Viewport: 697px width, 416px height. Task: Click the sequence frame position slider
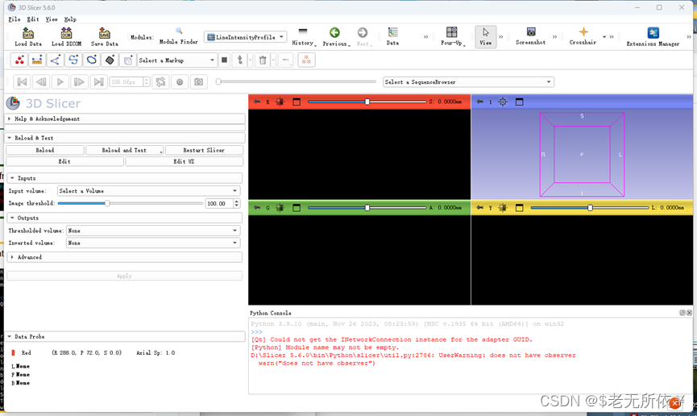tap(296, 82)
